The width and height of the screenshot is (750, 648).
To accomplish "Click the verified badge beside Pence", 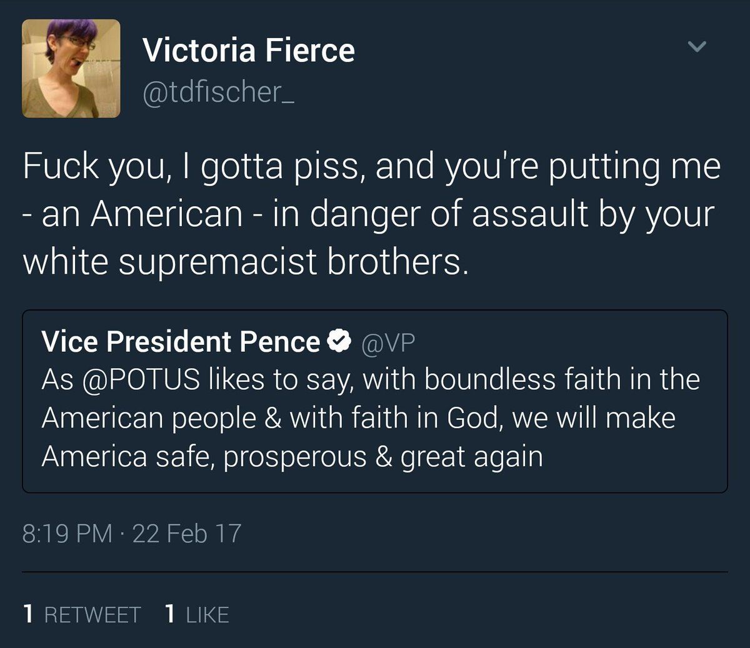I will pos(338,341).
